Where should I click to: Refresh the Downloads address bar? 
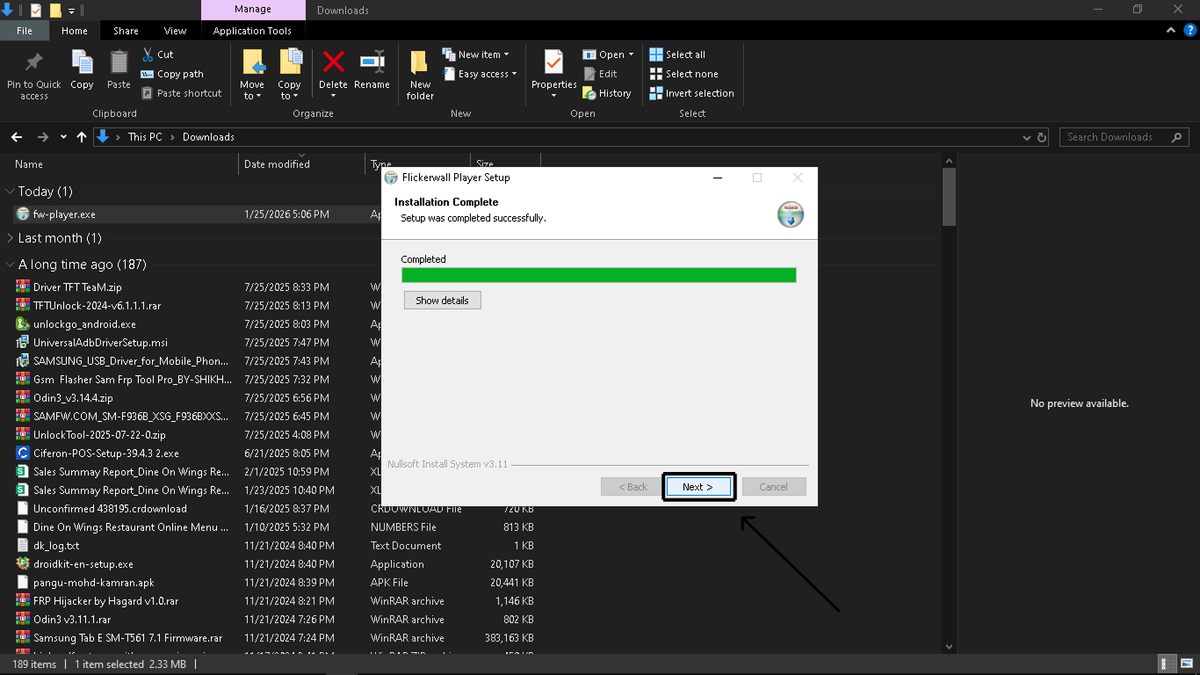tap(1042, 137)
